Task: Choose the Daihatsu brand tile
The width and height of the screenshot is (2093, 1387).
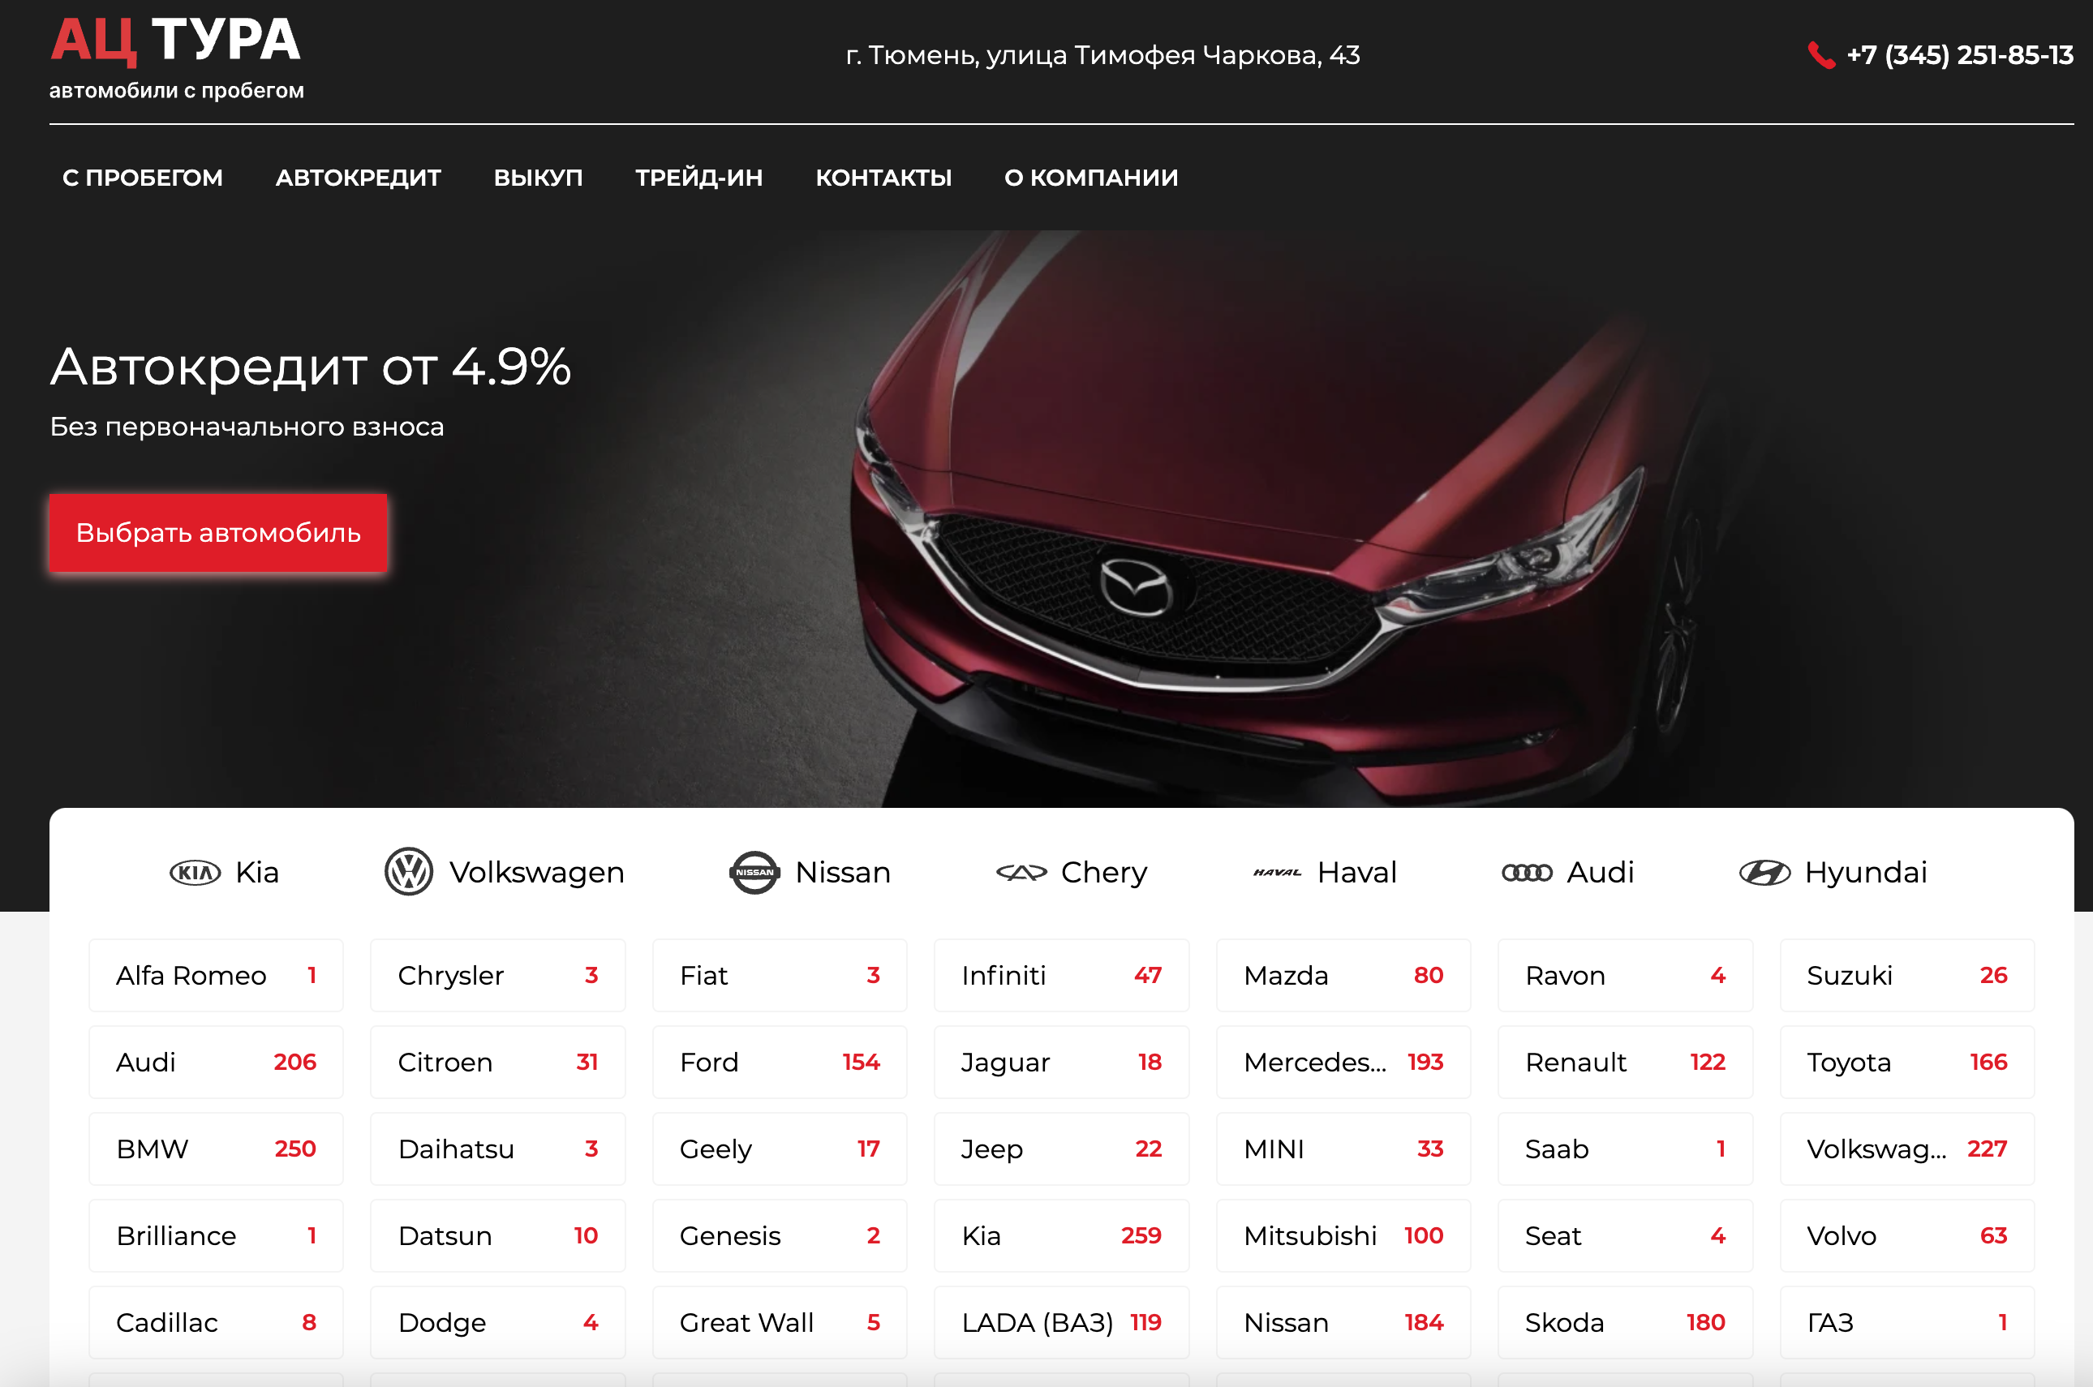Action: (498, 1149)
